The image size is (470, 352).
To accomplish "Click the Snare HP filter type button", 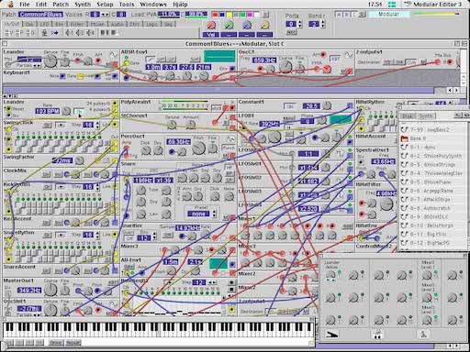I will click(229, 168).
